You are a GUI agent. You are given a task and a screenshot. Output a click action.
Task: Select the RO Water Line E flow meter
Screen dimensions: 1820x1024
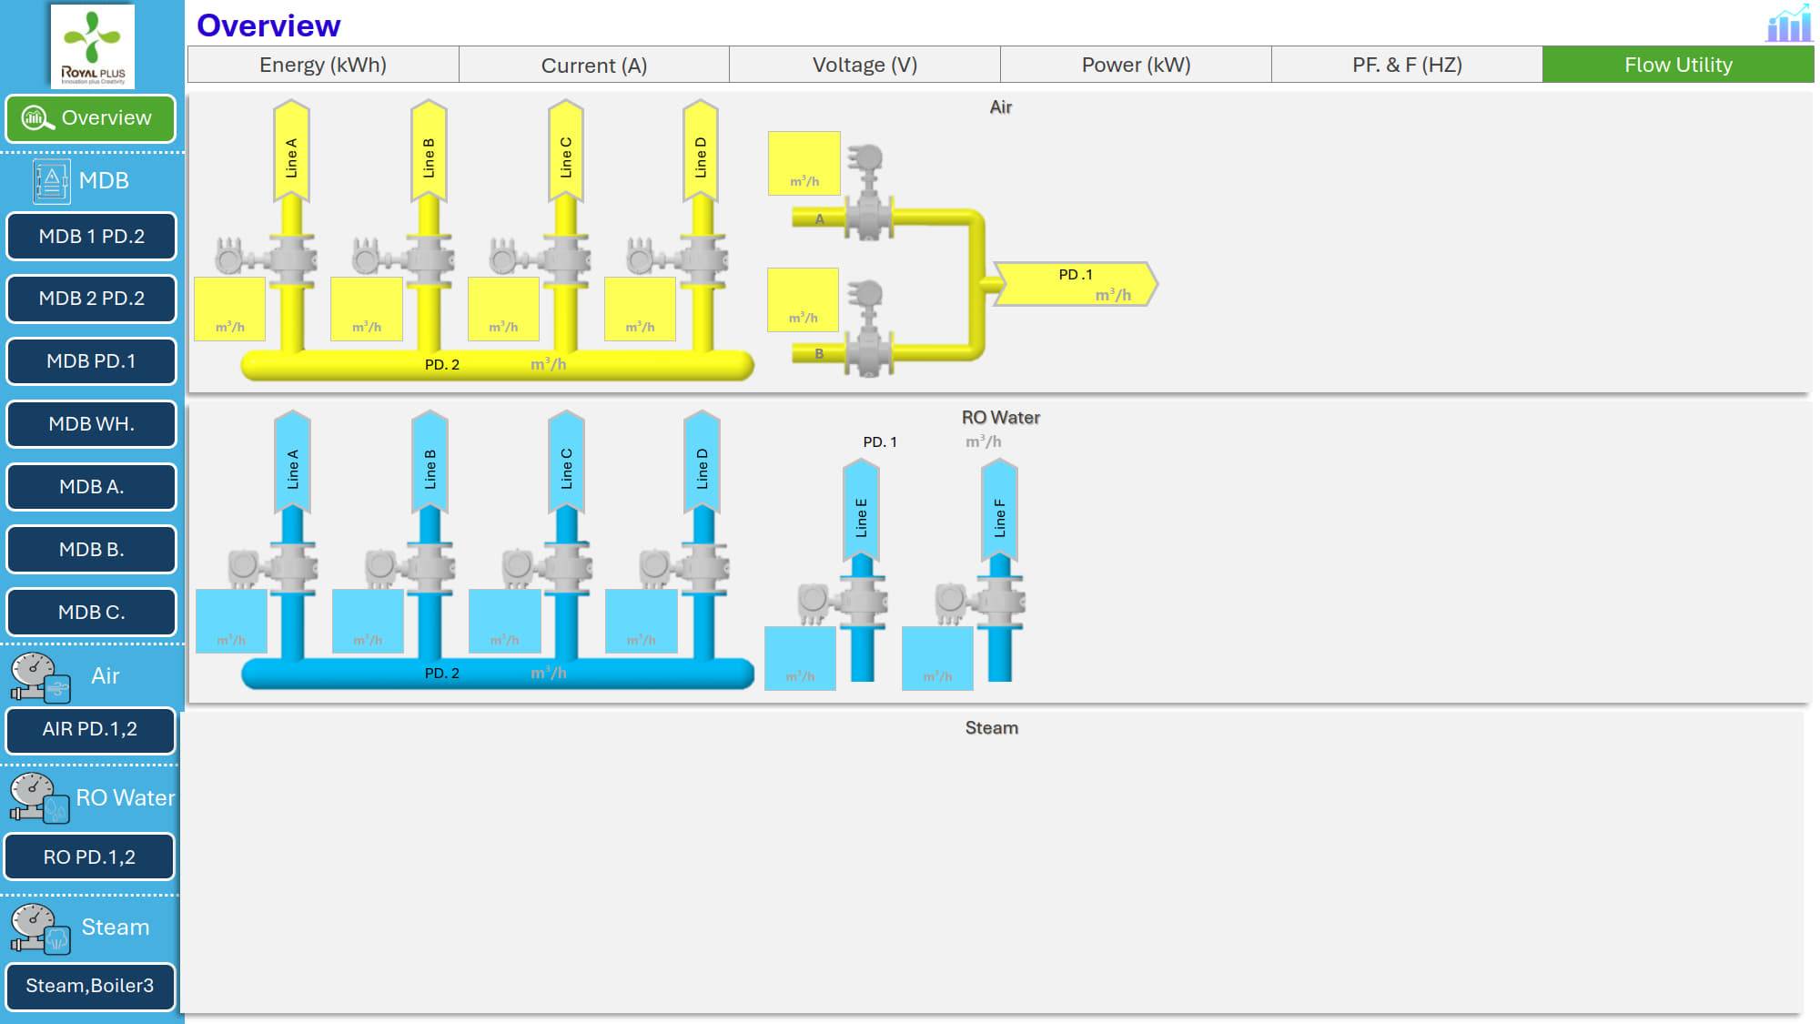coord(842,602)
